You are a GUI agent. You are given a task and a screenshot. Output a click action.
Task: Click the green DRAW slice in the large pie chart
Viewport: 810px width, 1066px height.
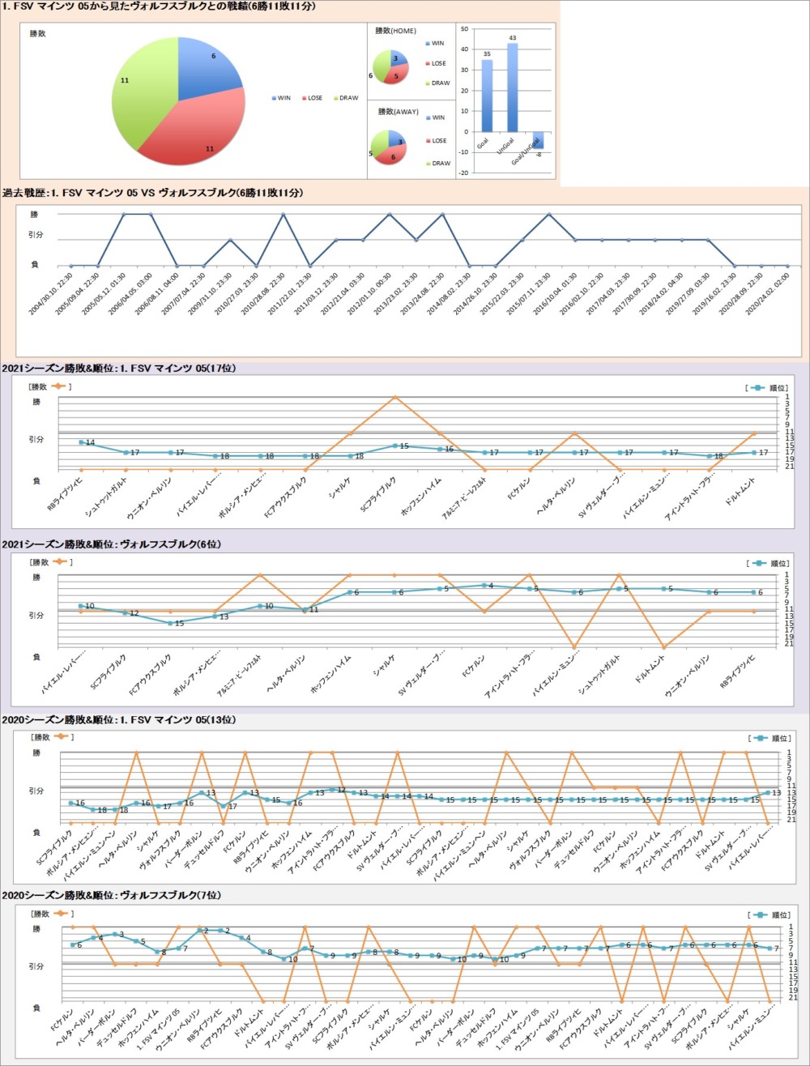point(142,89)
